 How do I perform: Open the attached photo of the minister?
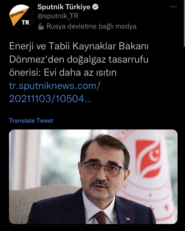coord(93,177)
